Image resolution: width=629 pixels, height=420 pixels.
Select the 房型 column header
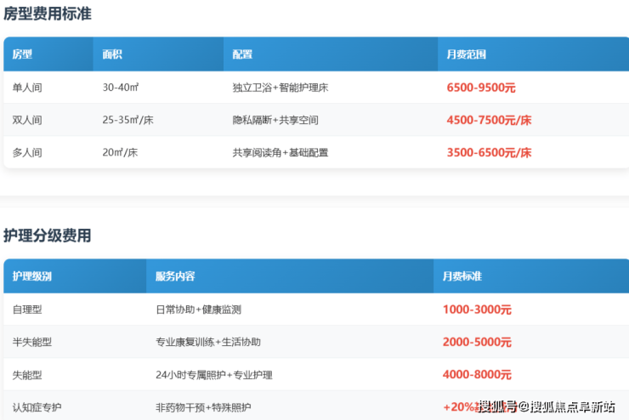[23, 54]
